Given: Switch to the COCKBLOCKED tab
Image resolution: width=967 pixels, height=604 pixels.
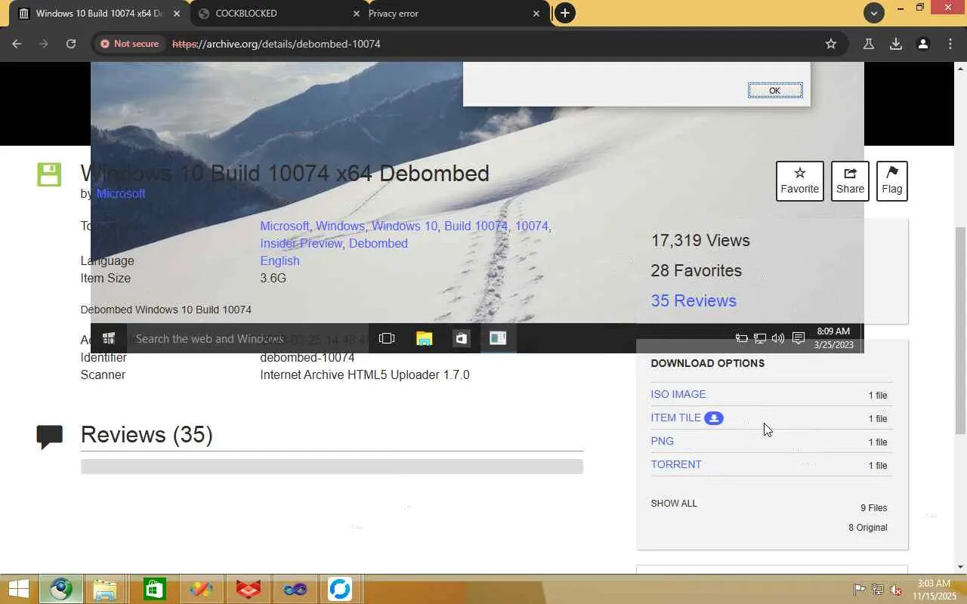Looking at the screenshot, I should (x=278, y=14).
